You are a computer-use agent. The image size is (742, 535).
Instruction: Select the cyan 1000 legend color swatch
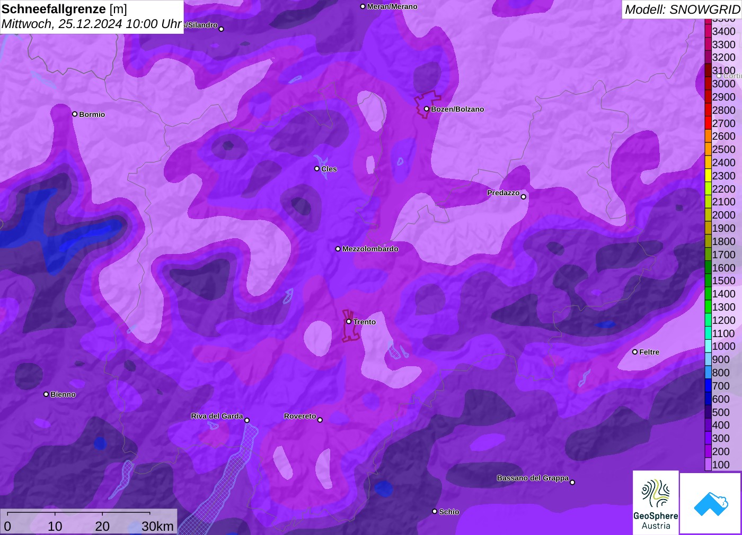click(708, 346)
